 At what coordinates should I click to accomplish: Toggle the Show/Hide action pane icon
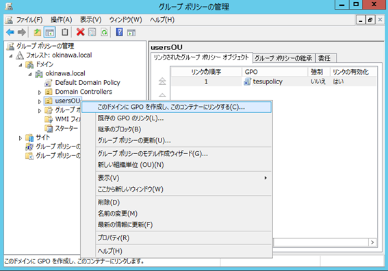click(131, 32)
